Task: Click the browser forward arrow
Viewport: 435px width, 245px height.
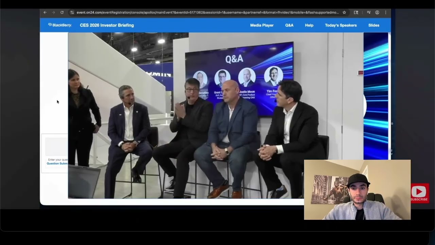Action: 53,12
